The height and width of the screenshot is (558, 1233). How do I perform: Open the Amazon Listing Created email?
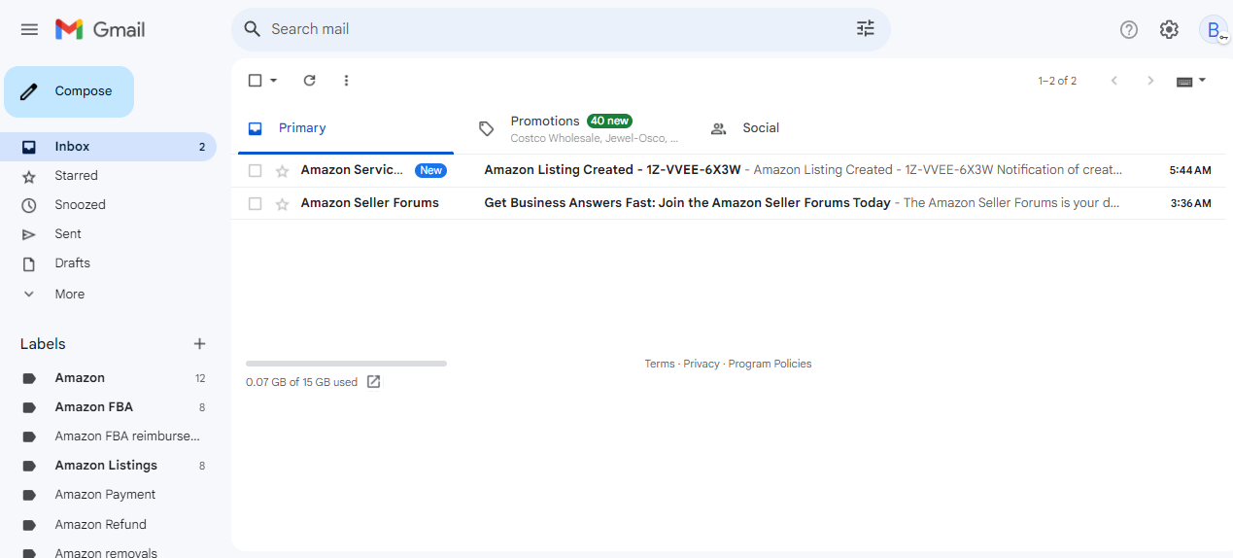(x=729, y=170)
